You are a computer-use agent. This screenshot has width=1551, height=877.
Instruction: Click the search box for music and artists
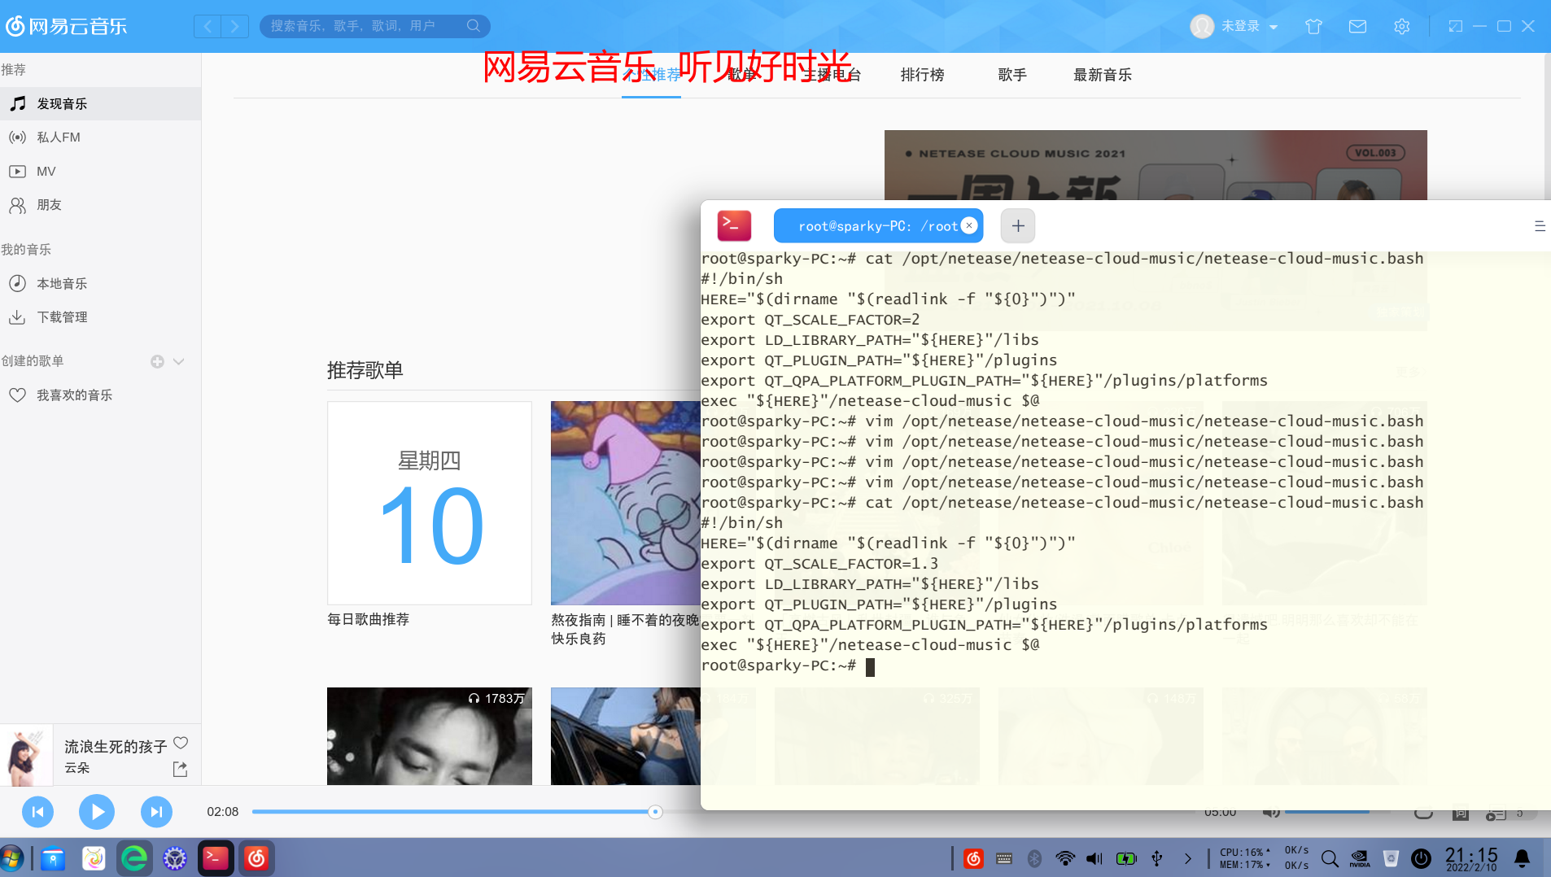pyautogui.click(x=374, y=26)
